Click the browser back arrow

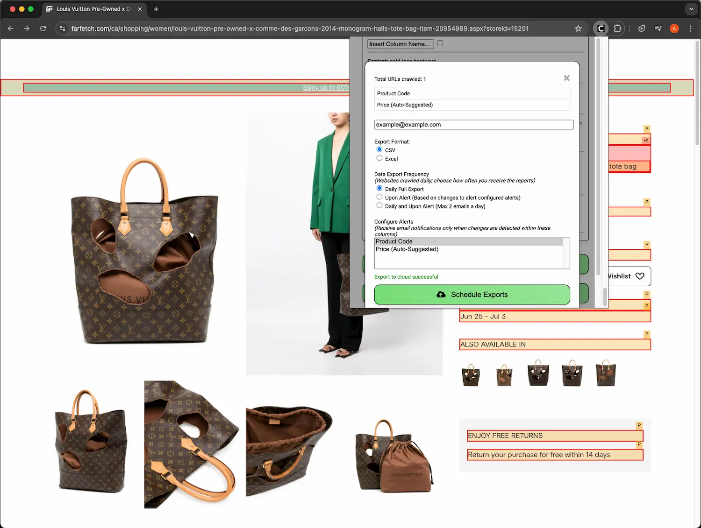pyautogui.click(x=10, y=28)
